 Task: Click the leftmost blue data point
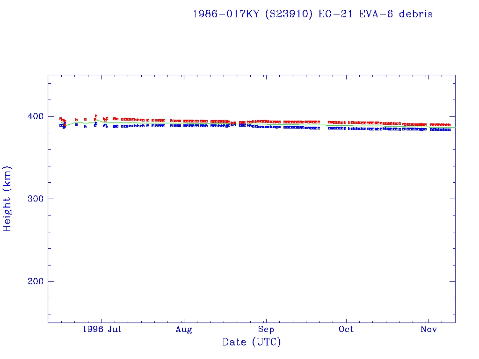60,125
